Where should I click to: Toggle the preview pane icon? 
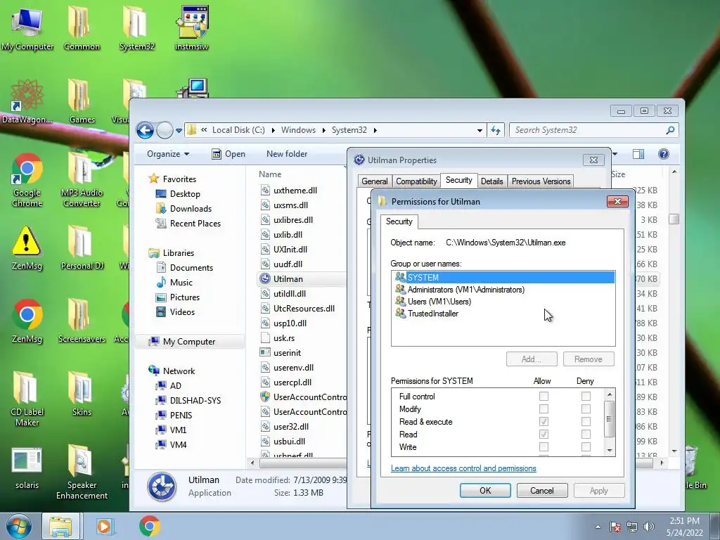coord(638,154)
